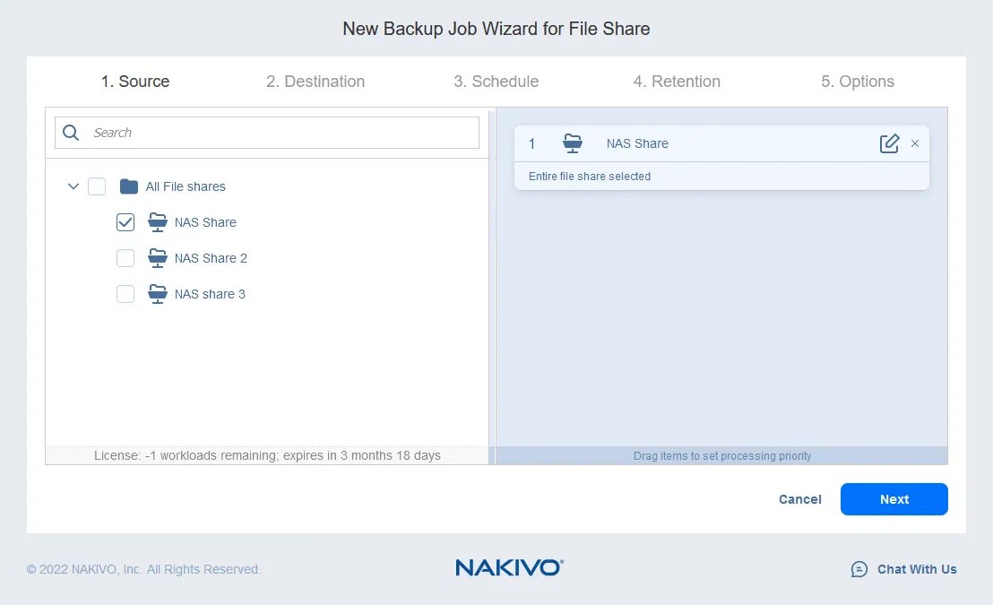993x605 pixels.
Task: Open the Schedule step tab
Action: pyautogui.click(x=496, y=82)
